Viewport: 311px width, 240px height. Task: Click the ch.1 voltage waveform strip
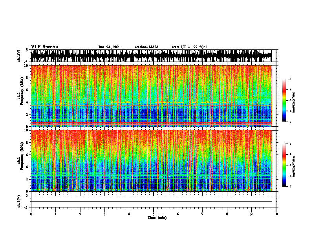(x=151, y=56)
